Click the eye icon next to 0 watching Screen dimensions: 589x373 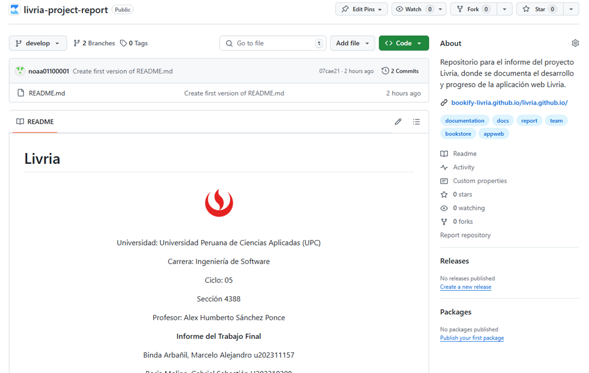pos(444,208)
